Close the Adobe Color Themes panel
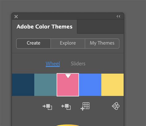This screenshot has width=146, height=126. tap(16, 17)
